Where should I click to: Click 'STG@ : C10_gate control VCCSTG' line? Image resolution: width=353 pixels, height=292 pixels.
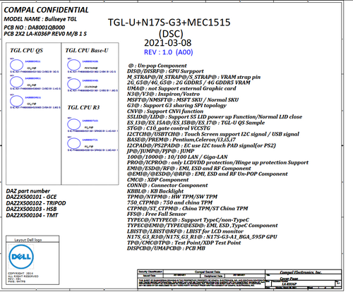(169, 128)
